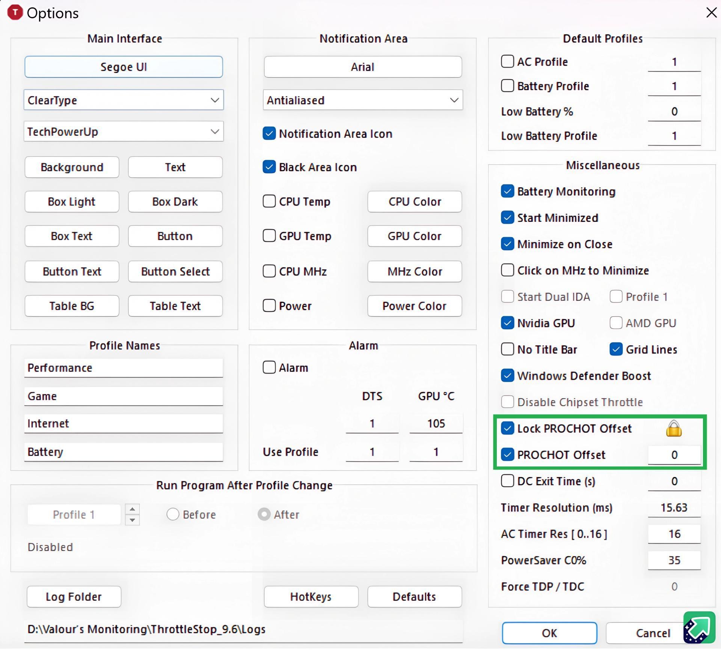Viewport: 721px width, 650px height.
Task: Open the ClearType font smoothing dropdown
Action: [x=124, y=100]
